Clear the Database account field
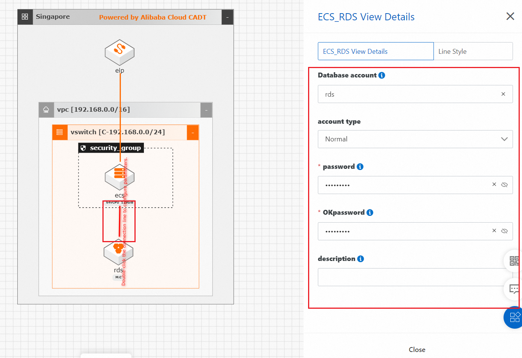 503,94
